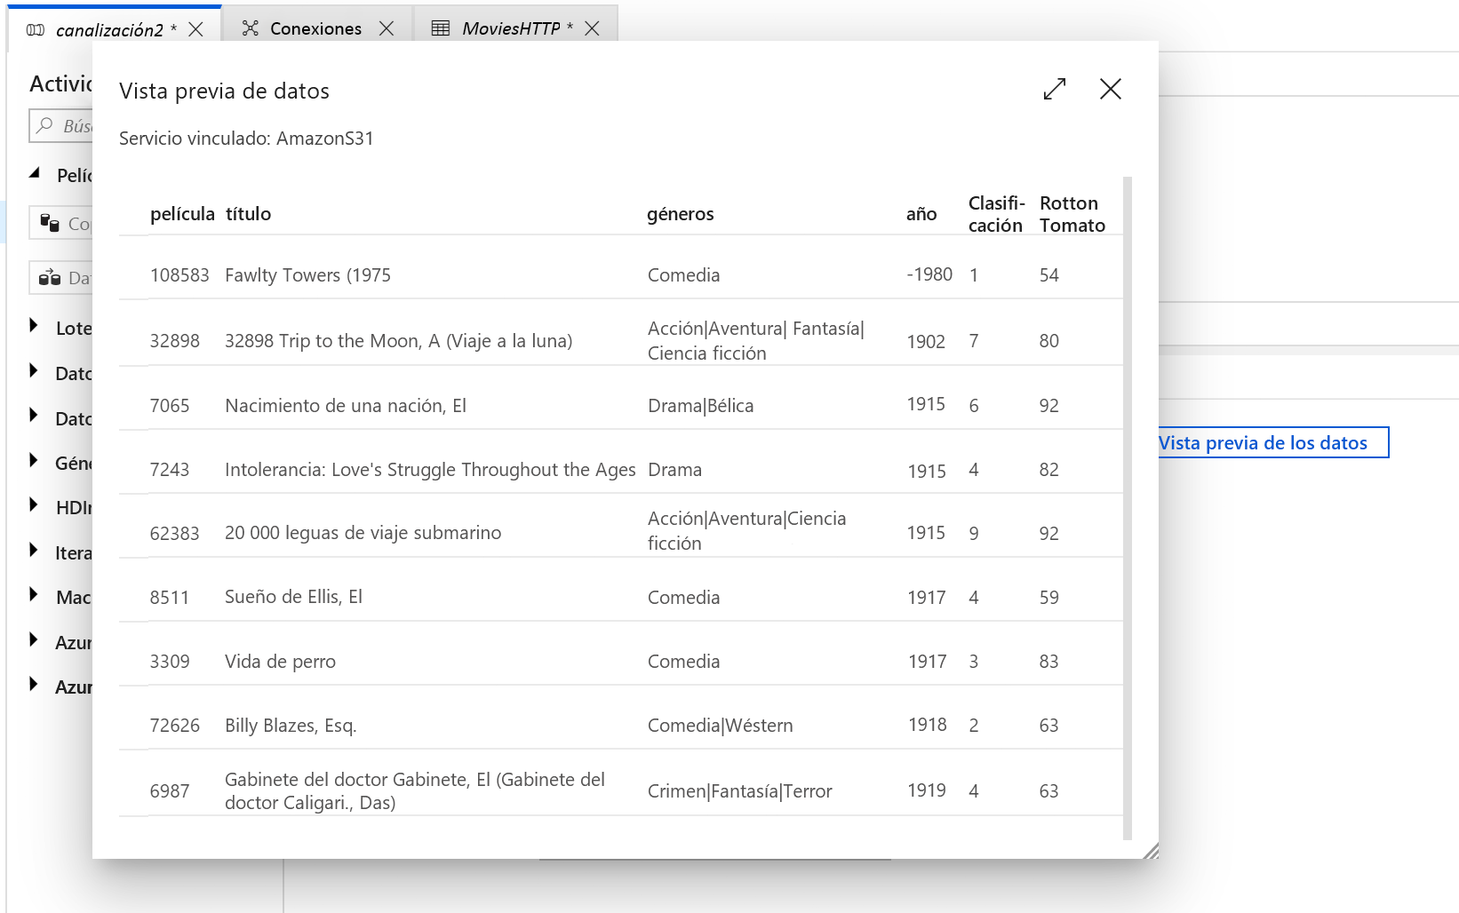
Task: Click movie id 62383
Action: pos(174,534)
